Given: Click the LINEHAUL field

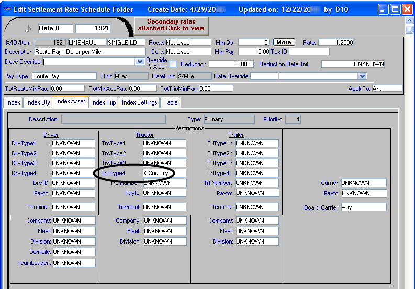Looking at the screenshot, I should point(87,42).
